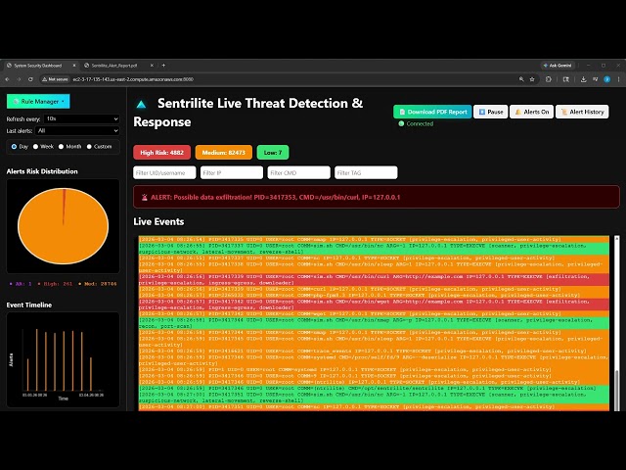This screenshot has height=470, width=626.
Task: Click the browser back arrow
Action: pyautogui.click(x=7, y=79)
